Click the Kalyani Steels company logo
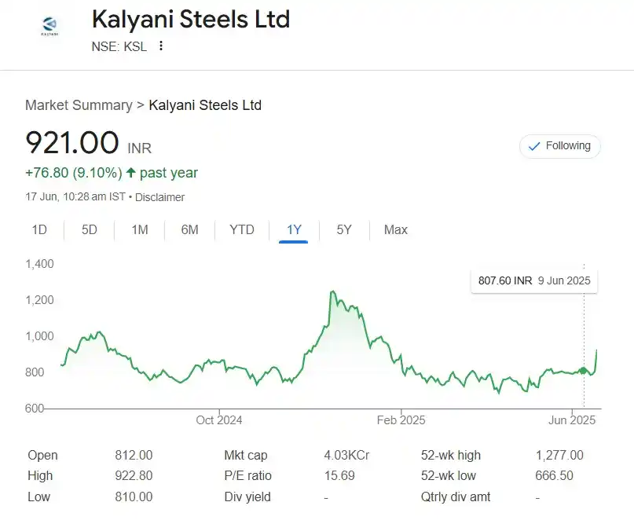The width and height of the screenshot is (634, 524). 49,26
